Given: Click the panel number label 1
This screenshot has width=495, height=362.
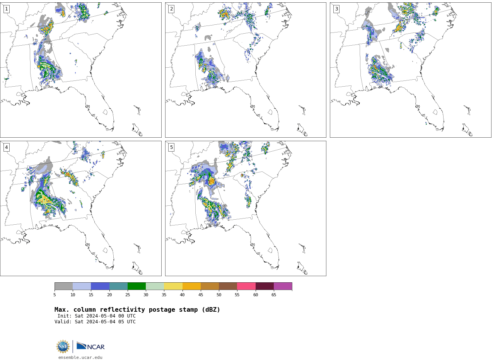Looking at the screenshot, I should point(6,9).
